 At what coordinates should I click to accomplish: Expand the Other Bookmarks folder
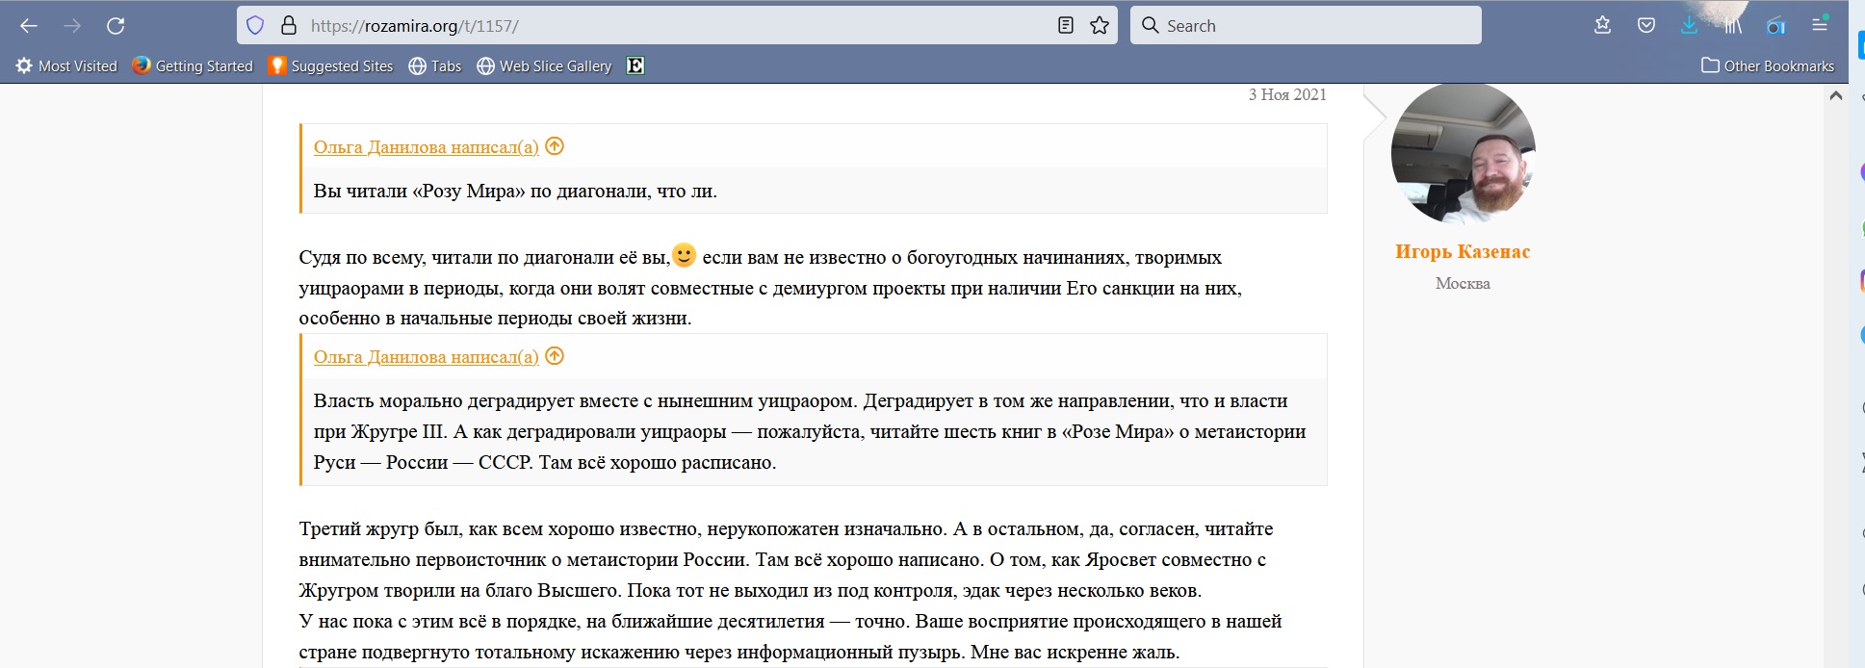pyautogui.click(x=1768, y=65)
